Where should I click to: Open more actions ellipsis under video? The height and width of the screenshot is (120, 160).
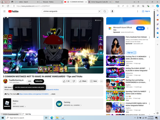click(101, 81)
